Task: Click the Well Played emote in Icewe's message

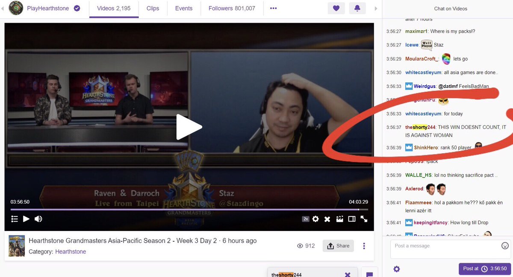Action: pos(427,45)
